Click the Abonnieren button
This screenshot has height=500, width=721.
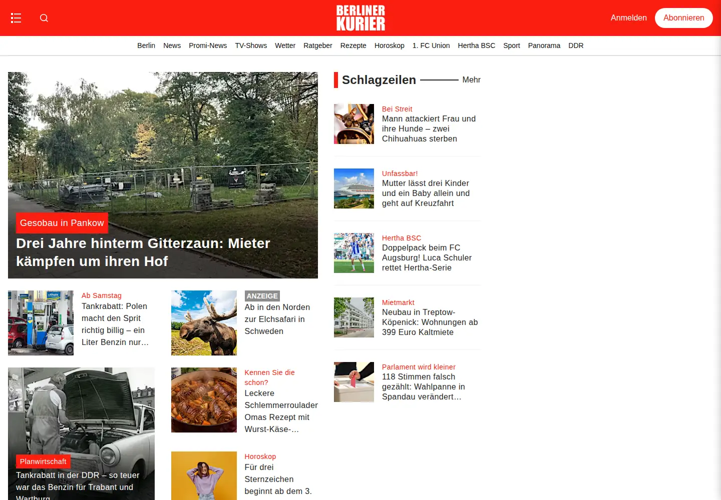683,18
